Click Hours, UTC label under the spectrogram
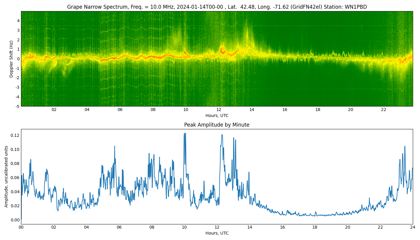This screenshot has height=240, width=420. coord(217,115)
